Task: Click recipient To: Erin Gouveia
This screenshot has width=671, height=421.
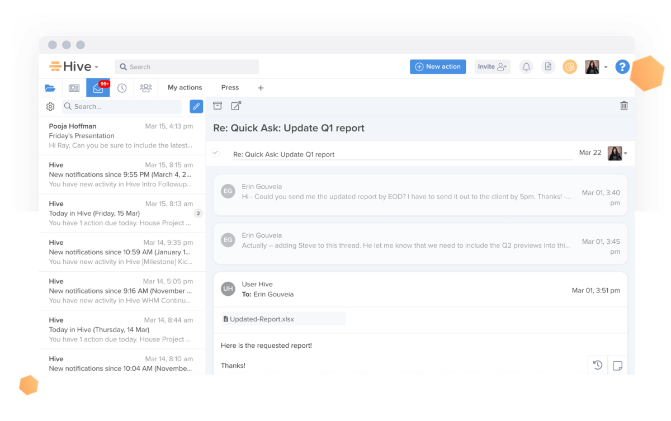Action: (267, 294)
